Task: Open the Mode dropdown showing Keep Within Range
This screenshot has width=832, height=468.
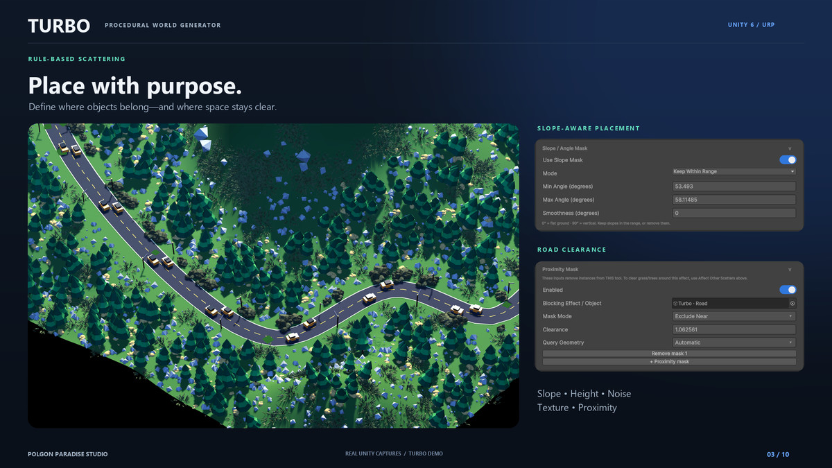Action: [x=734, y=171]
